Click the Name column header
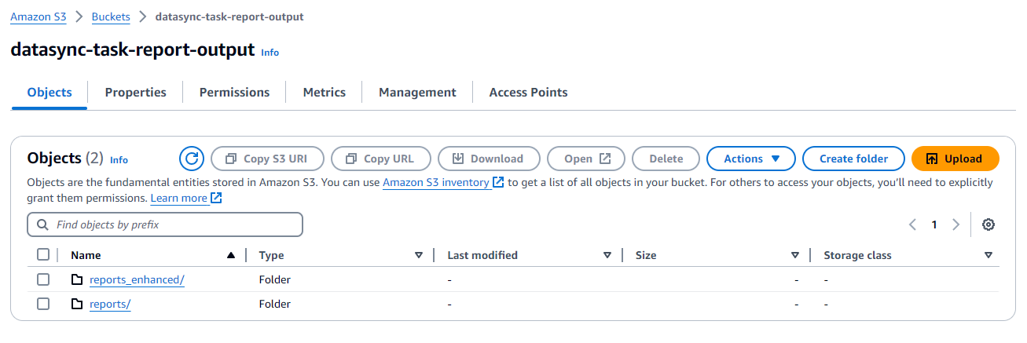This screenshot has height=343, width=1027. [86, 255]
